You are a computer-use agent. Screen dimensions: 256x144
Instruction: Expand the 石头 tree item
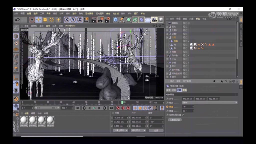[167, 27]
